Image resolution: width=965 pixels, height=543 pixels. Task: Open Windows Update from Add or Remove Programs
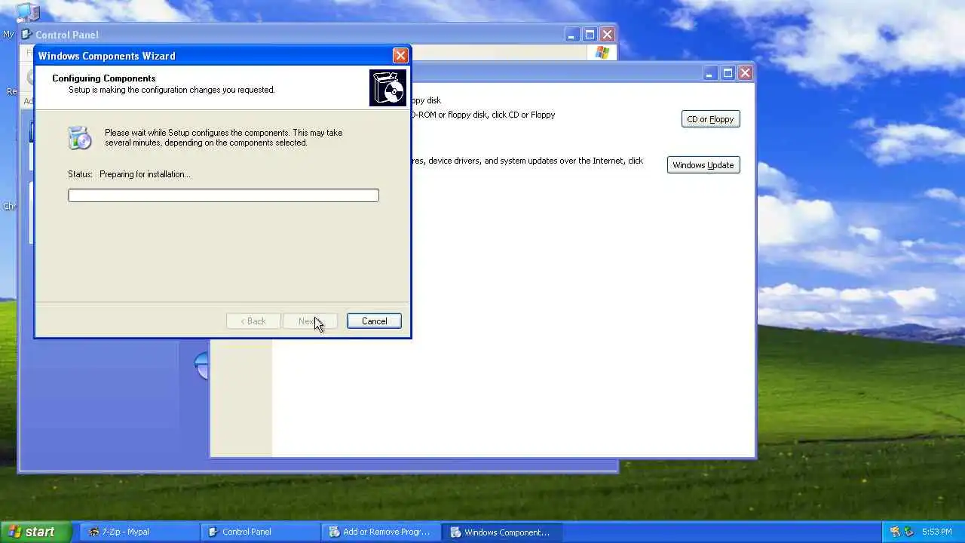pos(703,165)
